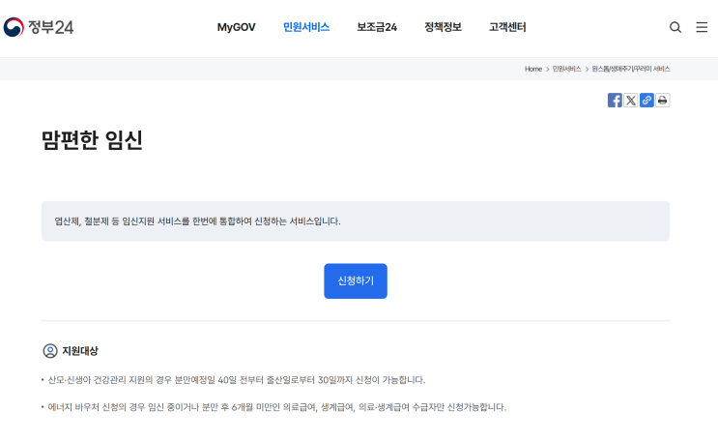Open the 정책정보 menu
The width and height of the screenshot is (718, 441).
click(x=443, y=27)
